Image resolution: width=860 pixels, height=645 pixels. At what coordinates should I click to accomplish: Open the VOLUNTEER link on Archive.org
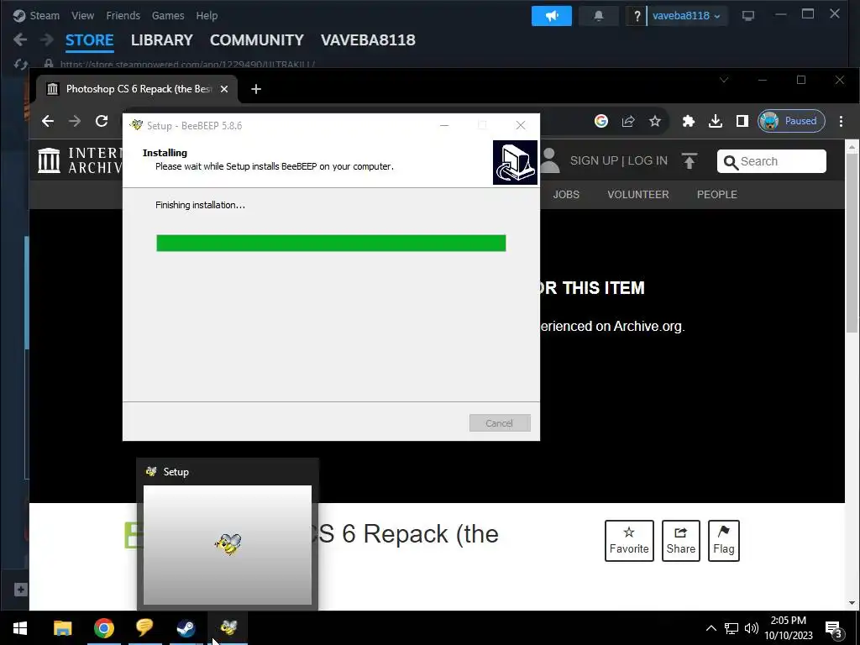(638, 194)
